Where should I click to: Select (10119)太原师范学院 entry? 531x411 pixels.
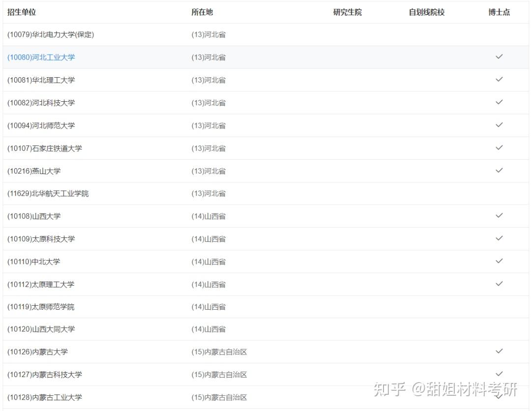click(x=41, y=307)
